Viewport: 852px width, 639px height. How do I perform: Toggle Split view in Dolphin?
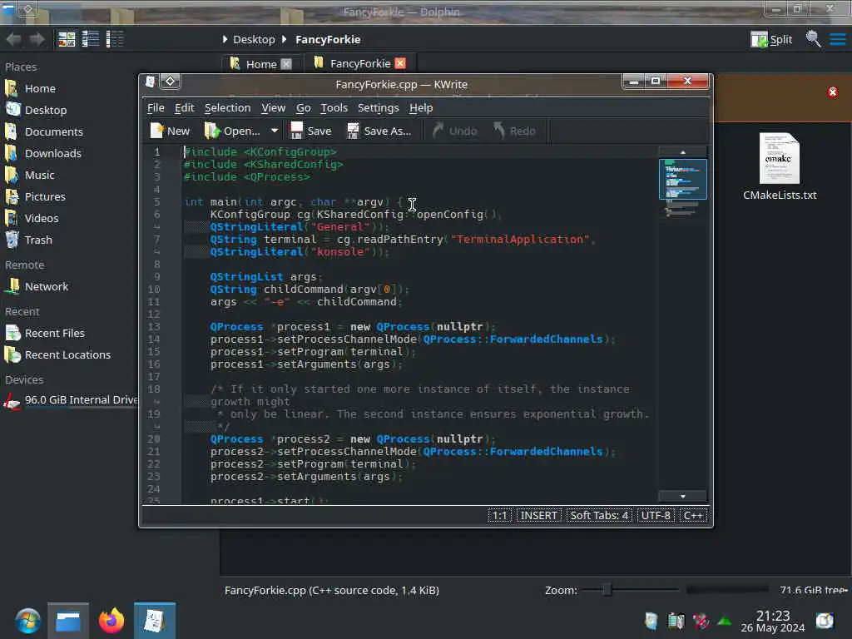771,39
